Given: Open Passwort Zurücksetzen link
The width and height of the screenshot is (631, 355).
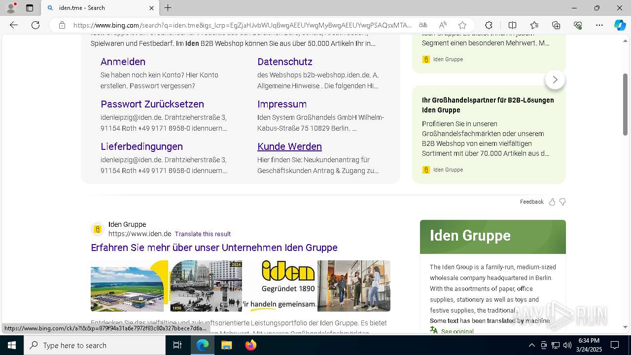Looking at the screenshot, I should tap(152, 104).
